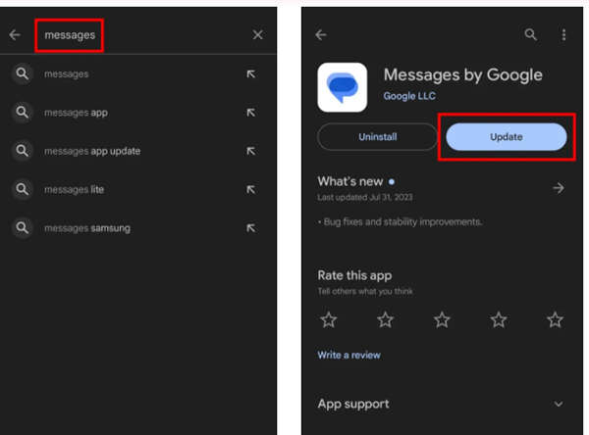Tap the 'What's new' heading
589x435 pixels.
(350, 181)
